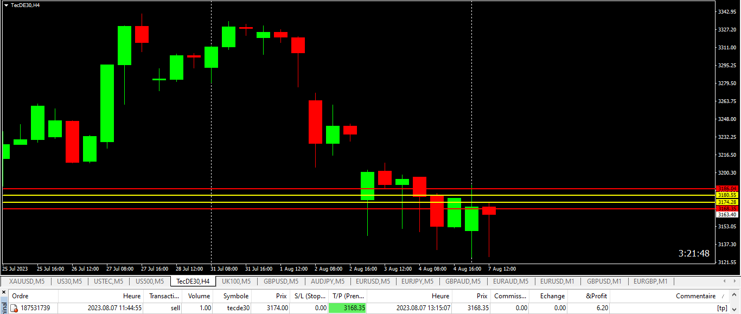
Task: Open the UK100,M5 chart tab
Action: (236, 281)
